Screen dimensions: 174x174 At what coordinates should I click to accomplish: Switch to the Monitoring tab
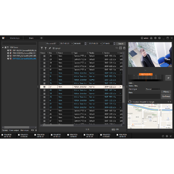coord(15,38)
